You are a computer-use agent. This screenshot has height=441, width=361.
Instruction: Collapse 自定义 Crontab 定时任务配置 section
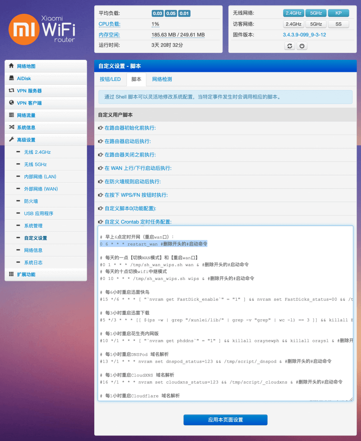138,222
